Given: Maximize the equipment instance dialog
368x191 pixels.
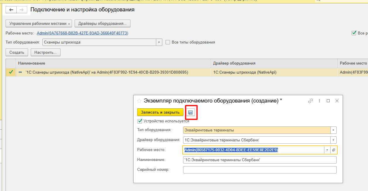Looking at the screenshot, I should pos(328,101).
